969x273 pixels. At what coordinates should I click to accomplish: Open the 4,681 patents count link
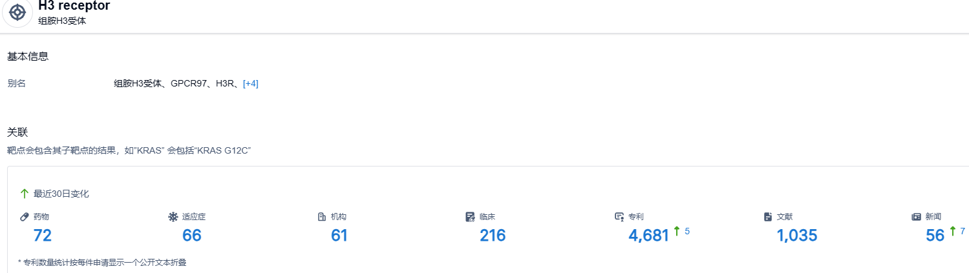[648, 236]
